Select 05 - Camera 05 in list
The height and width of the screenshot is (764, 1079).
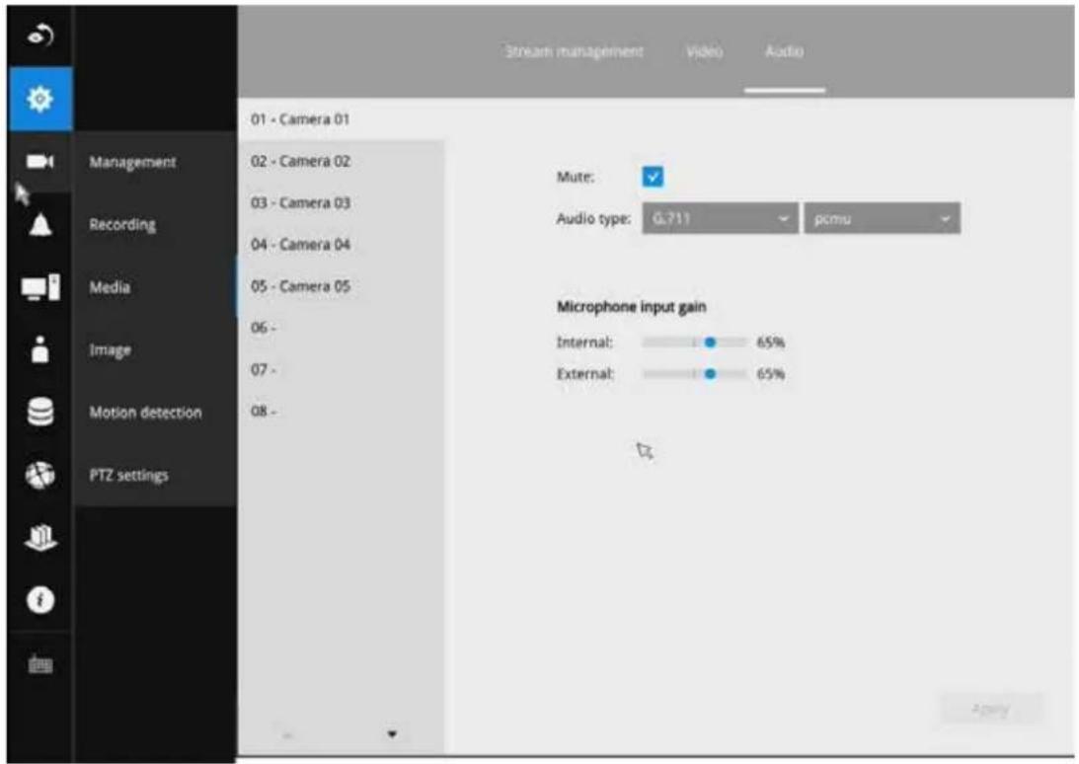342,286
